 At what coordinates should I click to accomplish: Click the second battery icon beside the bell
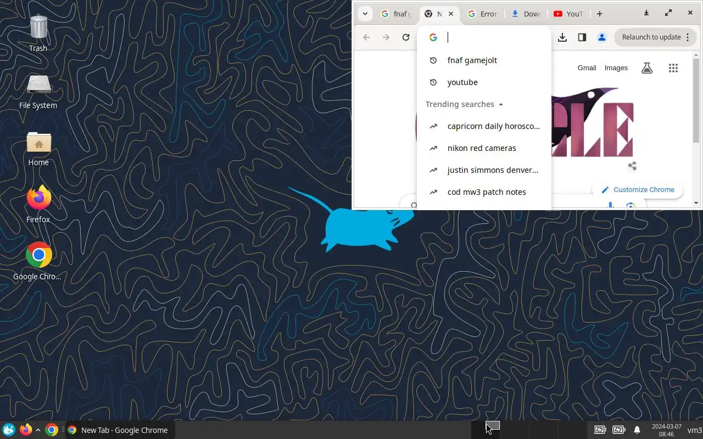coord(619,430)
